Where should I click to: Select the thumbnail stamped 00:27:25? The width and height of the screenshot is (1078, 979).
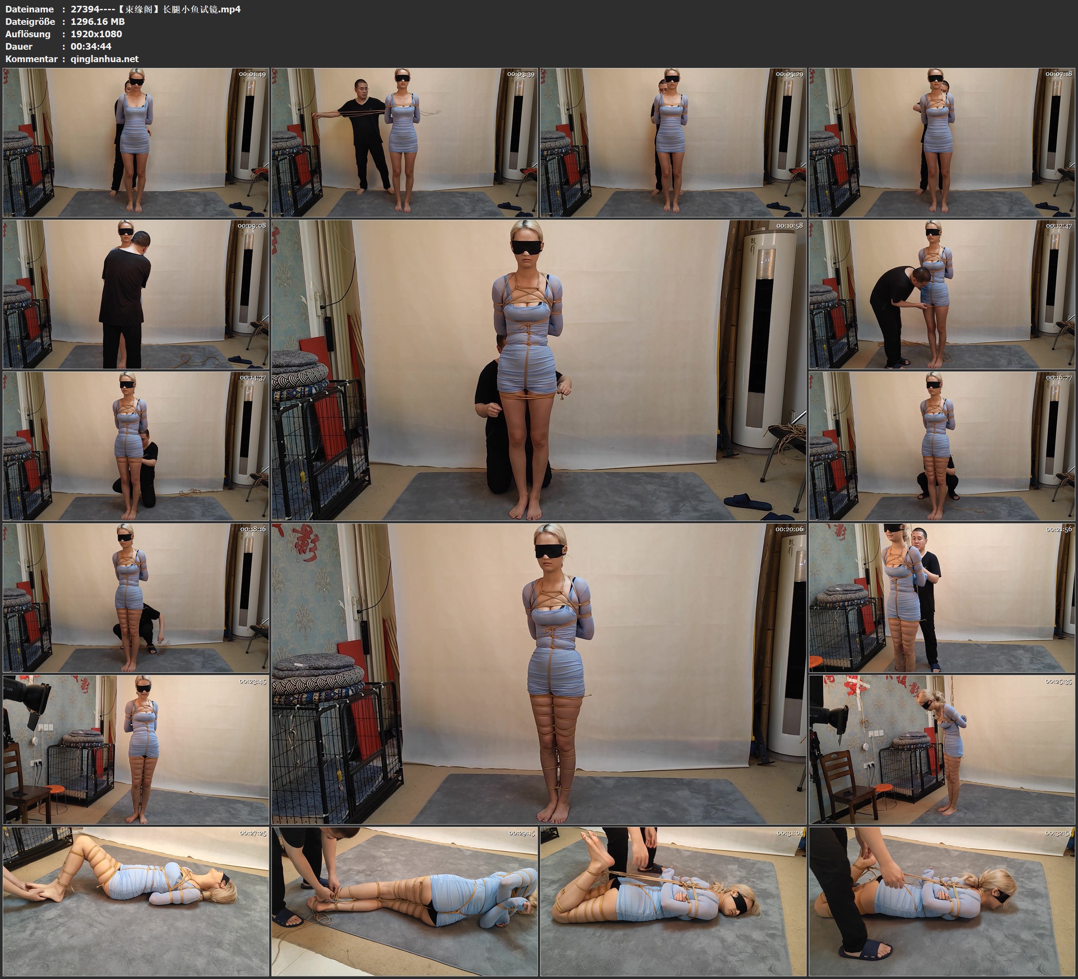pos(136,901)
